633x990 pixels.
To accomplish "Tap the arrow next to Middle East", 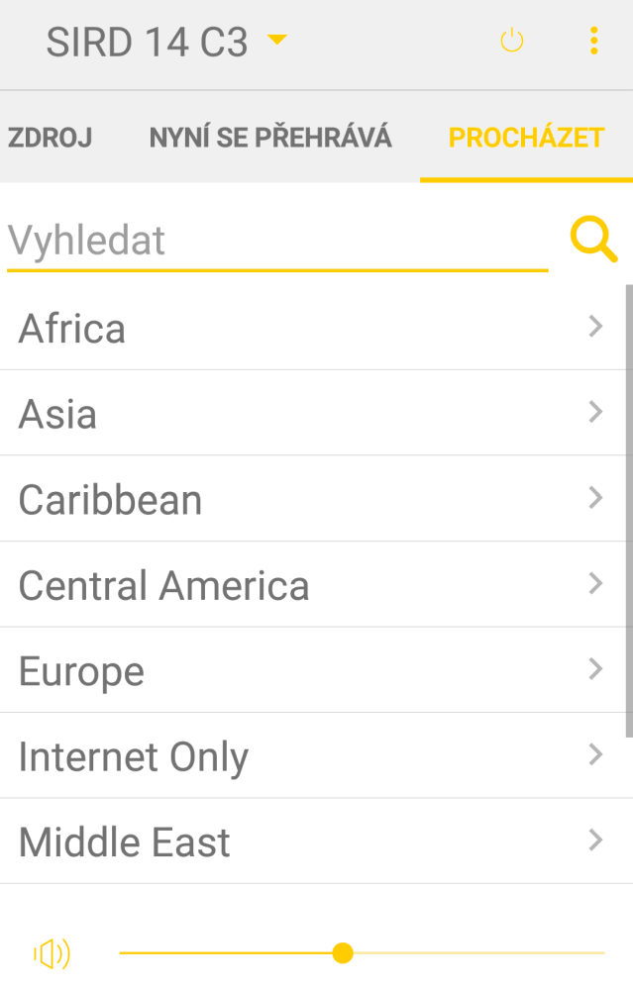I will [x=595, y=841].
